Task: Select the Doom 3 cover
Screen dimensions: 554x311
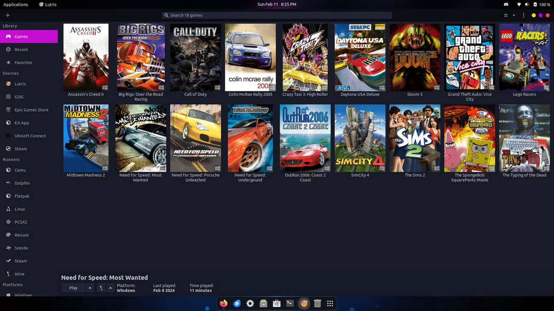Action: pos(415,57)
